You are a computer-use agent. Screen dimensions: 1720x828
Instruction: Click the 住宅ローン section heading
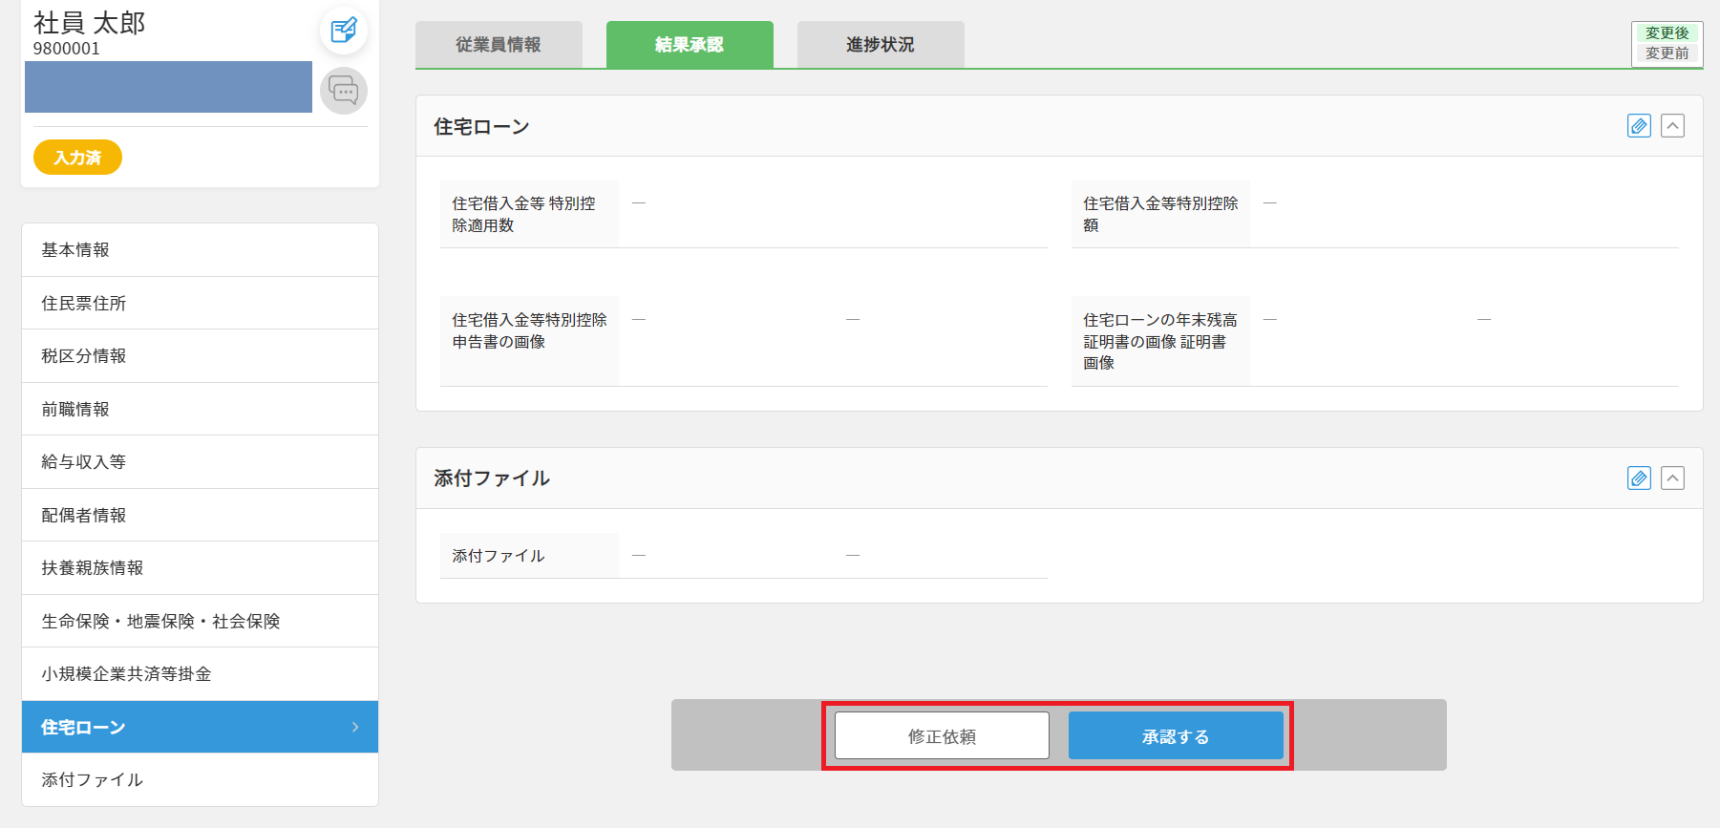[481, 127]
